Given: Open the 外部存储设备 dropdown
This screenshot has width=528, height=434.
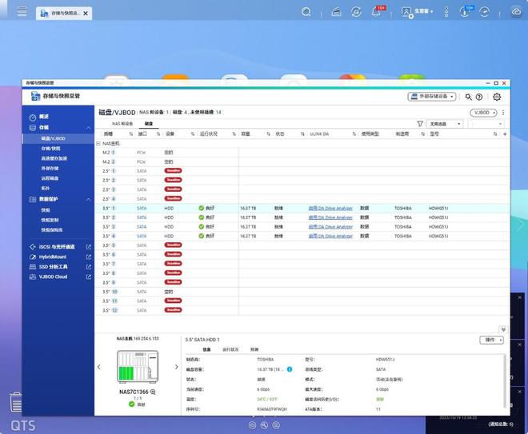Looking at the screenshot, I should [436, 97].
